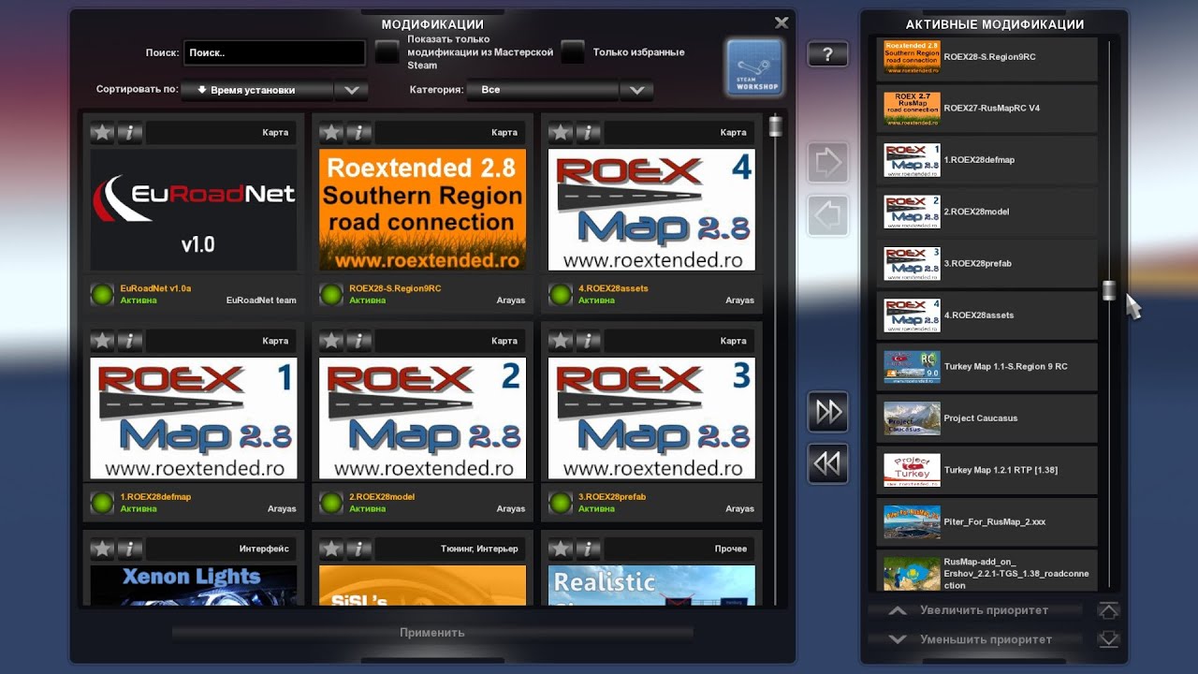Click Уменьшить приоритет button
The height and width of the screenshot is (674, 1198).
(x=974, y=639)
